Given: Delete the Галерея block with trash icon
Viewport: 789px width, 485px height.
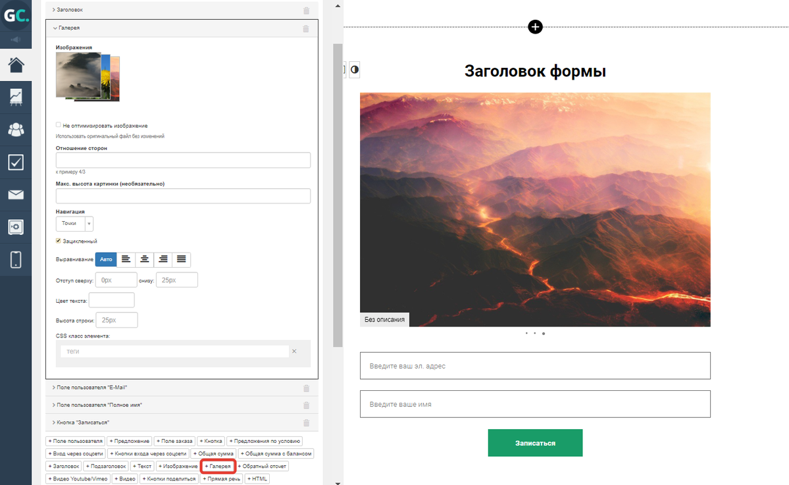Looking at the screenshot, I should pos(305,29).
